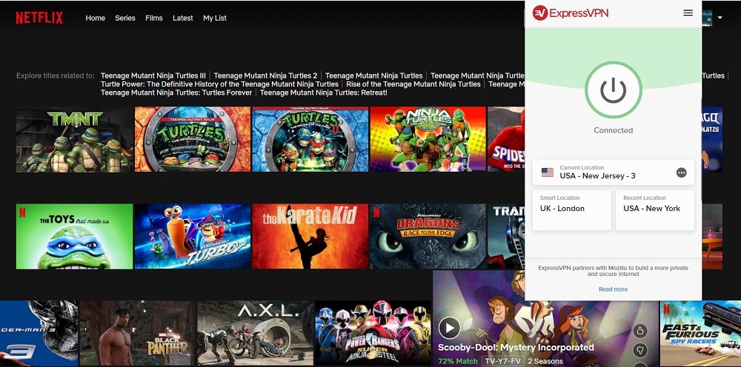Play Scooby-Doo! Mystery Incorporated
741x367 pixels.
click(449, 327)
